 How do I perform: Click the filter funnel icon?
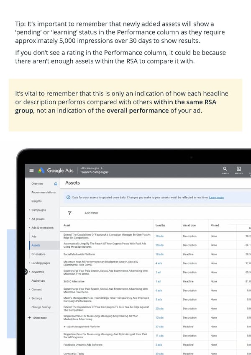pos(69,213)
